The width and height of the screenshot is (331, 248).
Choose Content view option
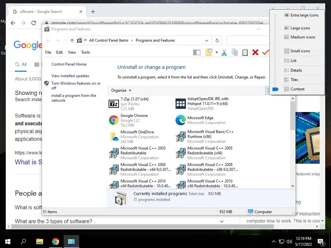coord(294,89)
